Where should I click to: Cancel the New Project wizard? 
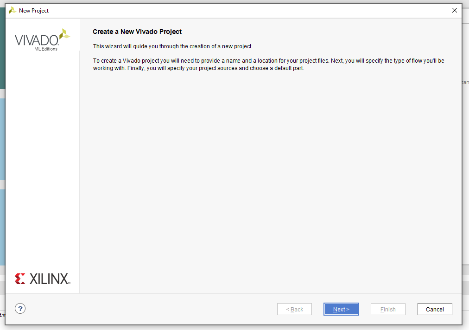tap(435, 309)
